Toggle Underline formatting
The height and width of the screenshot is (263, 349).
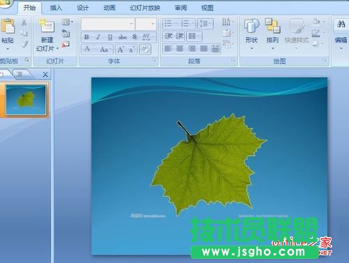[x=110, y=37]
